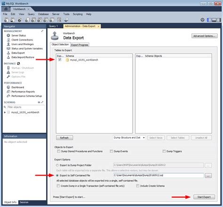Open Data Export in the navigator
The image size is (223, 207).
point(18,53)
